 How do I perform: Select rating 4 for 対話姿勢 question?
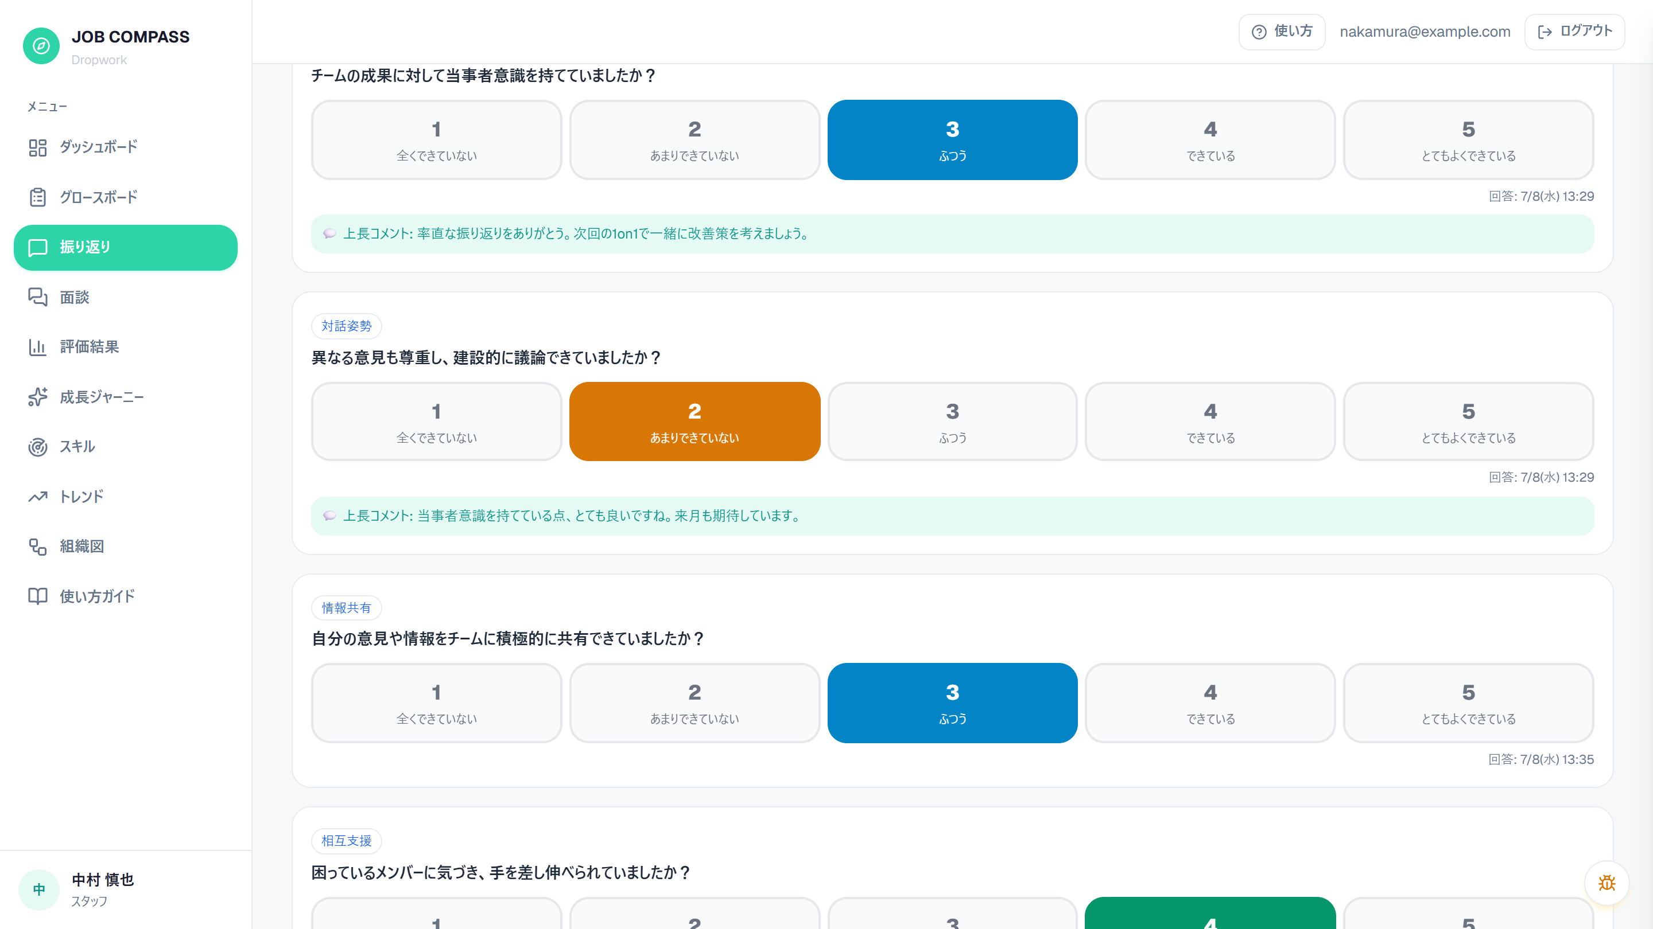1210,422
